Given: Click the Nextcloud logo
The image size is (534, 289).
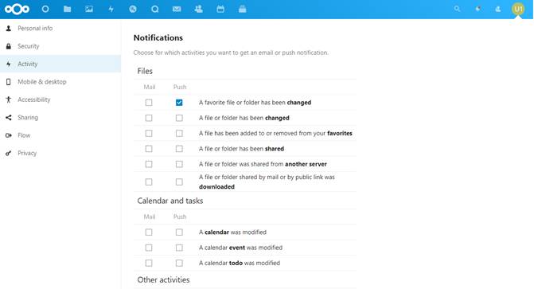Looking at the screenshot, I should click(x=17, y=10).
